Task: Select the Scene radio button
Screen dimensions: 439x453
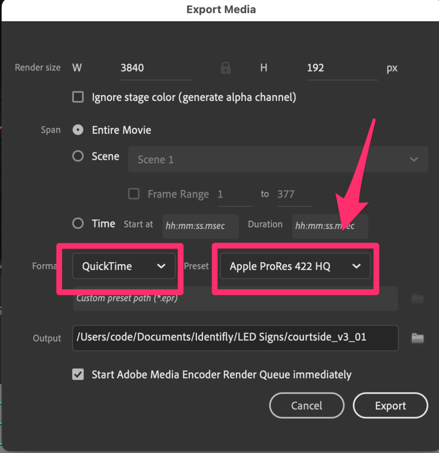Action: pyautogui.click(x=78, y=156)
